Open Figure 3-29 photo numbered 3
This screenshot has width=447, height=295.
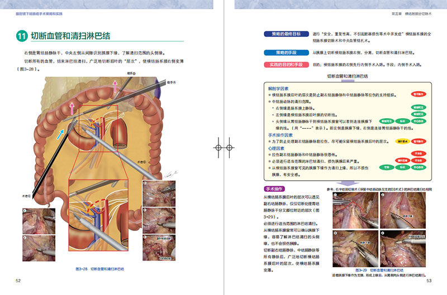(355, 249)
